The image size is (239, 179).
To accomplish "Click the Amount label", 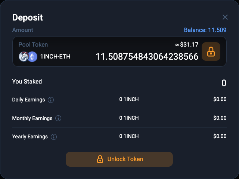I will pyautogui.click(x=22, y=30).
